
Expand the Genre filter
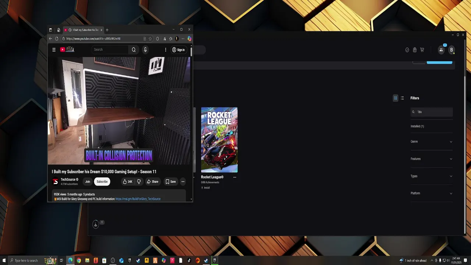point(432,142)
